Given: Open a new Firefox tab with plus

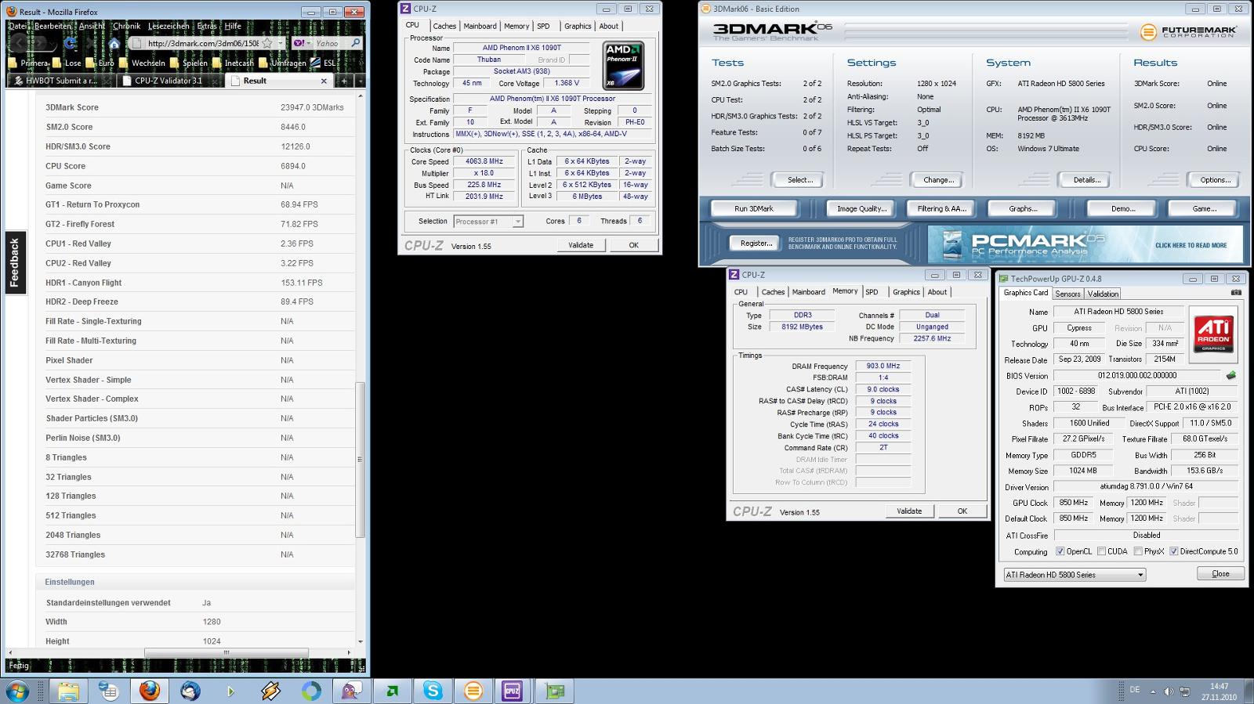Looking at the screenshot, I should click(343, 81).
